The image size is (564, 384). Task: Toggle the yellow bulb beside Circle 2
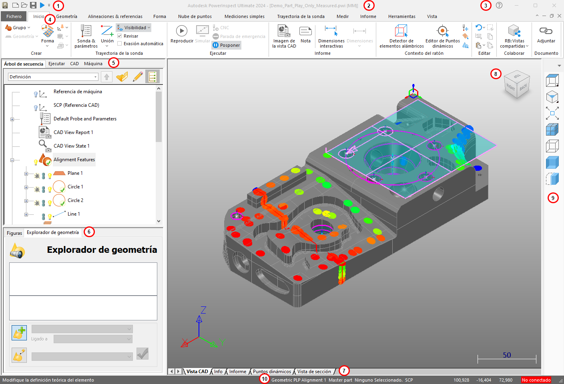pos(50,203)
